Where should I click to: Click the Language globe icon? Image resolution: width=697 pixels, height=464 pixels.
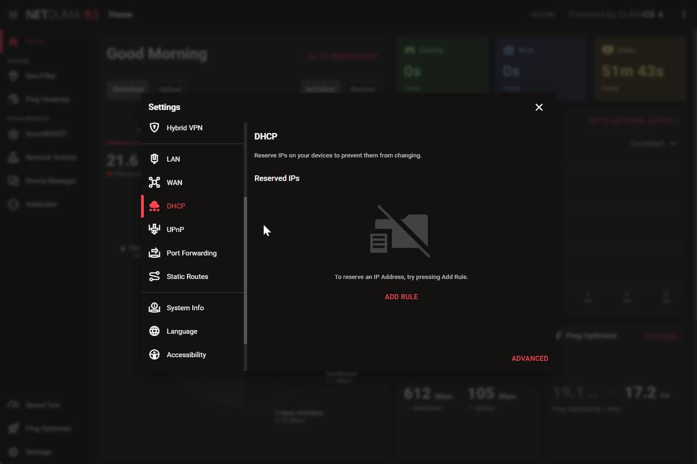pyautogui.click(x=154, y=331)
